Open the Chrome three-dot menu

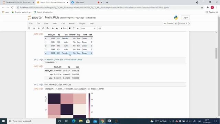tap(217, 8)
